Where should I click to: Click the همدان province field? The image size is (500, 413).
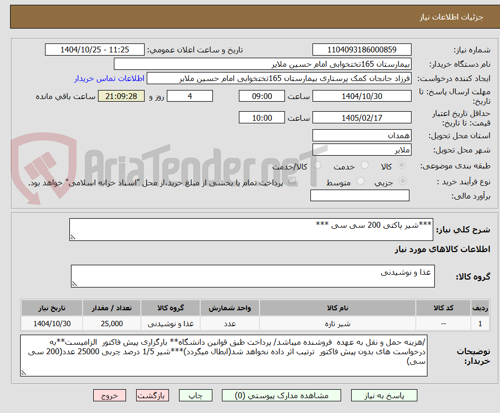(362, 136)
